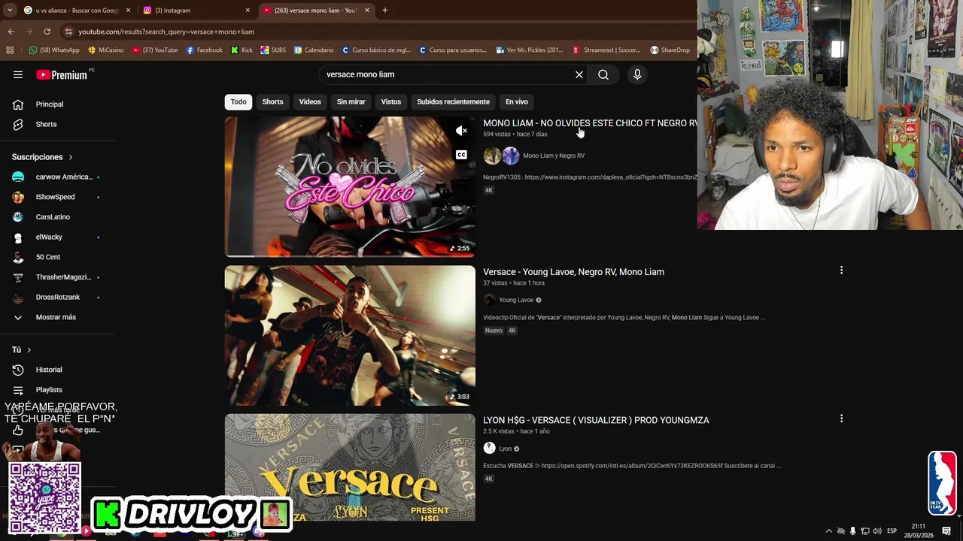
Task: Open the Kick bookmark
Action: 242,50
